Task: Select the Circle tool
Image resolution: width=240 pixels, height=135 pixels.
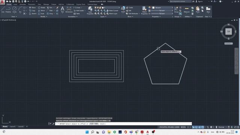Action: click(x=14, y=10)
